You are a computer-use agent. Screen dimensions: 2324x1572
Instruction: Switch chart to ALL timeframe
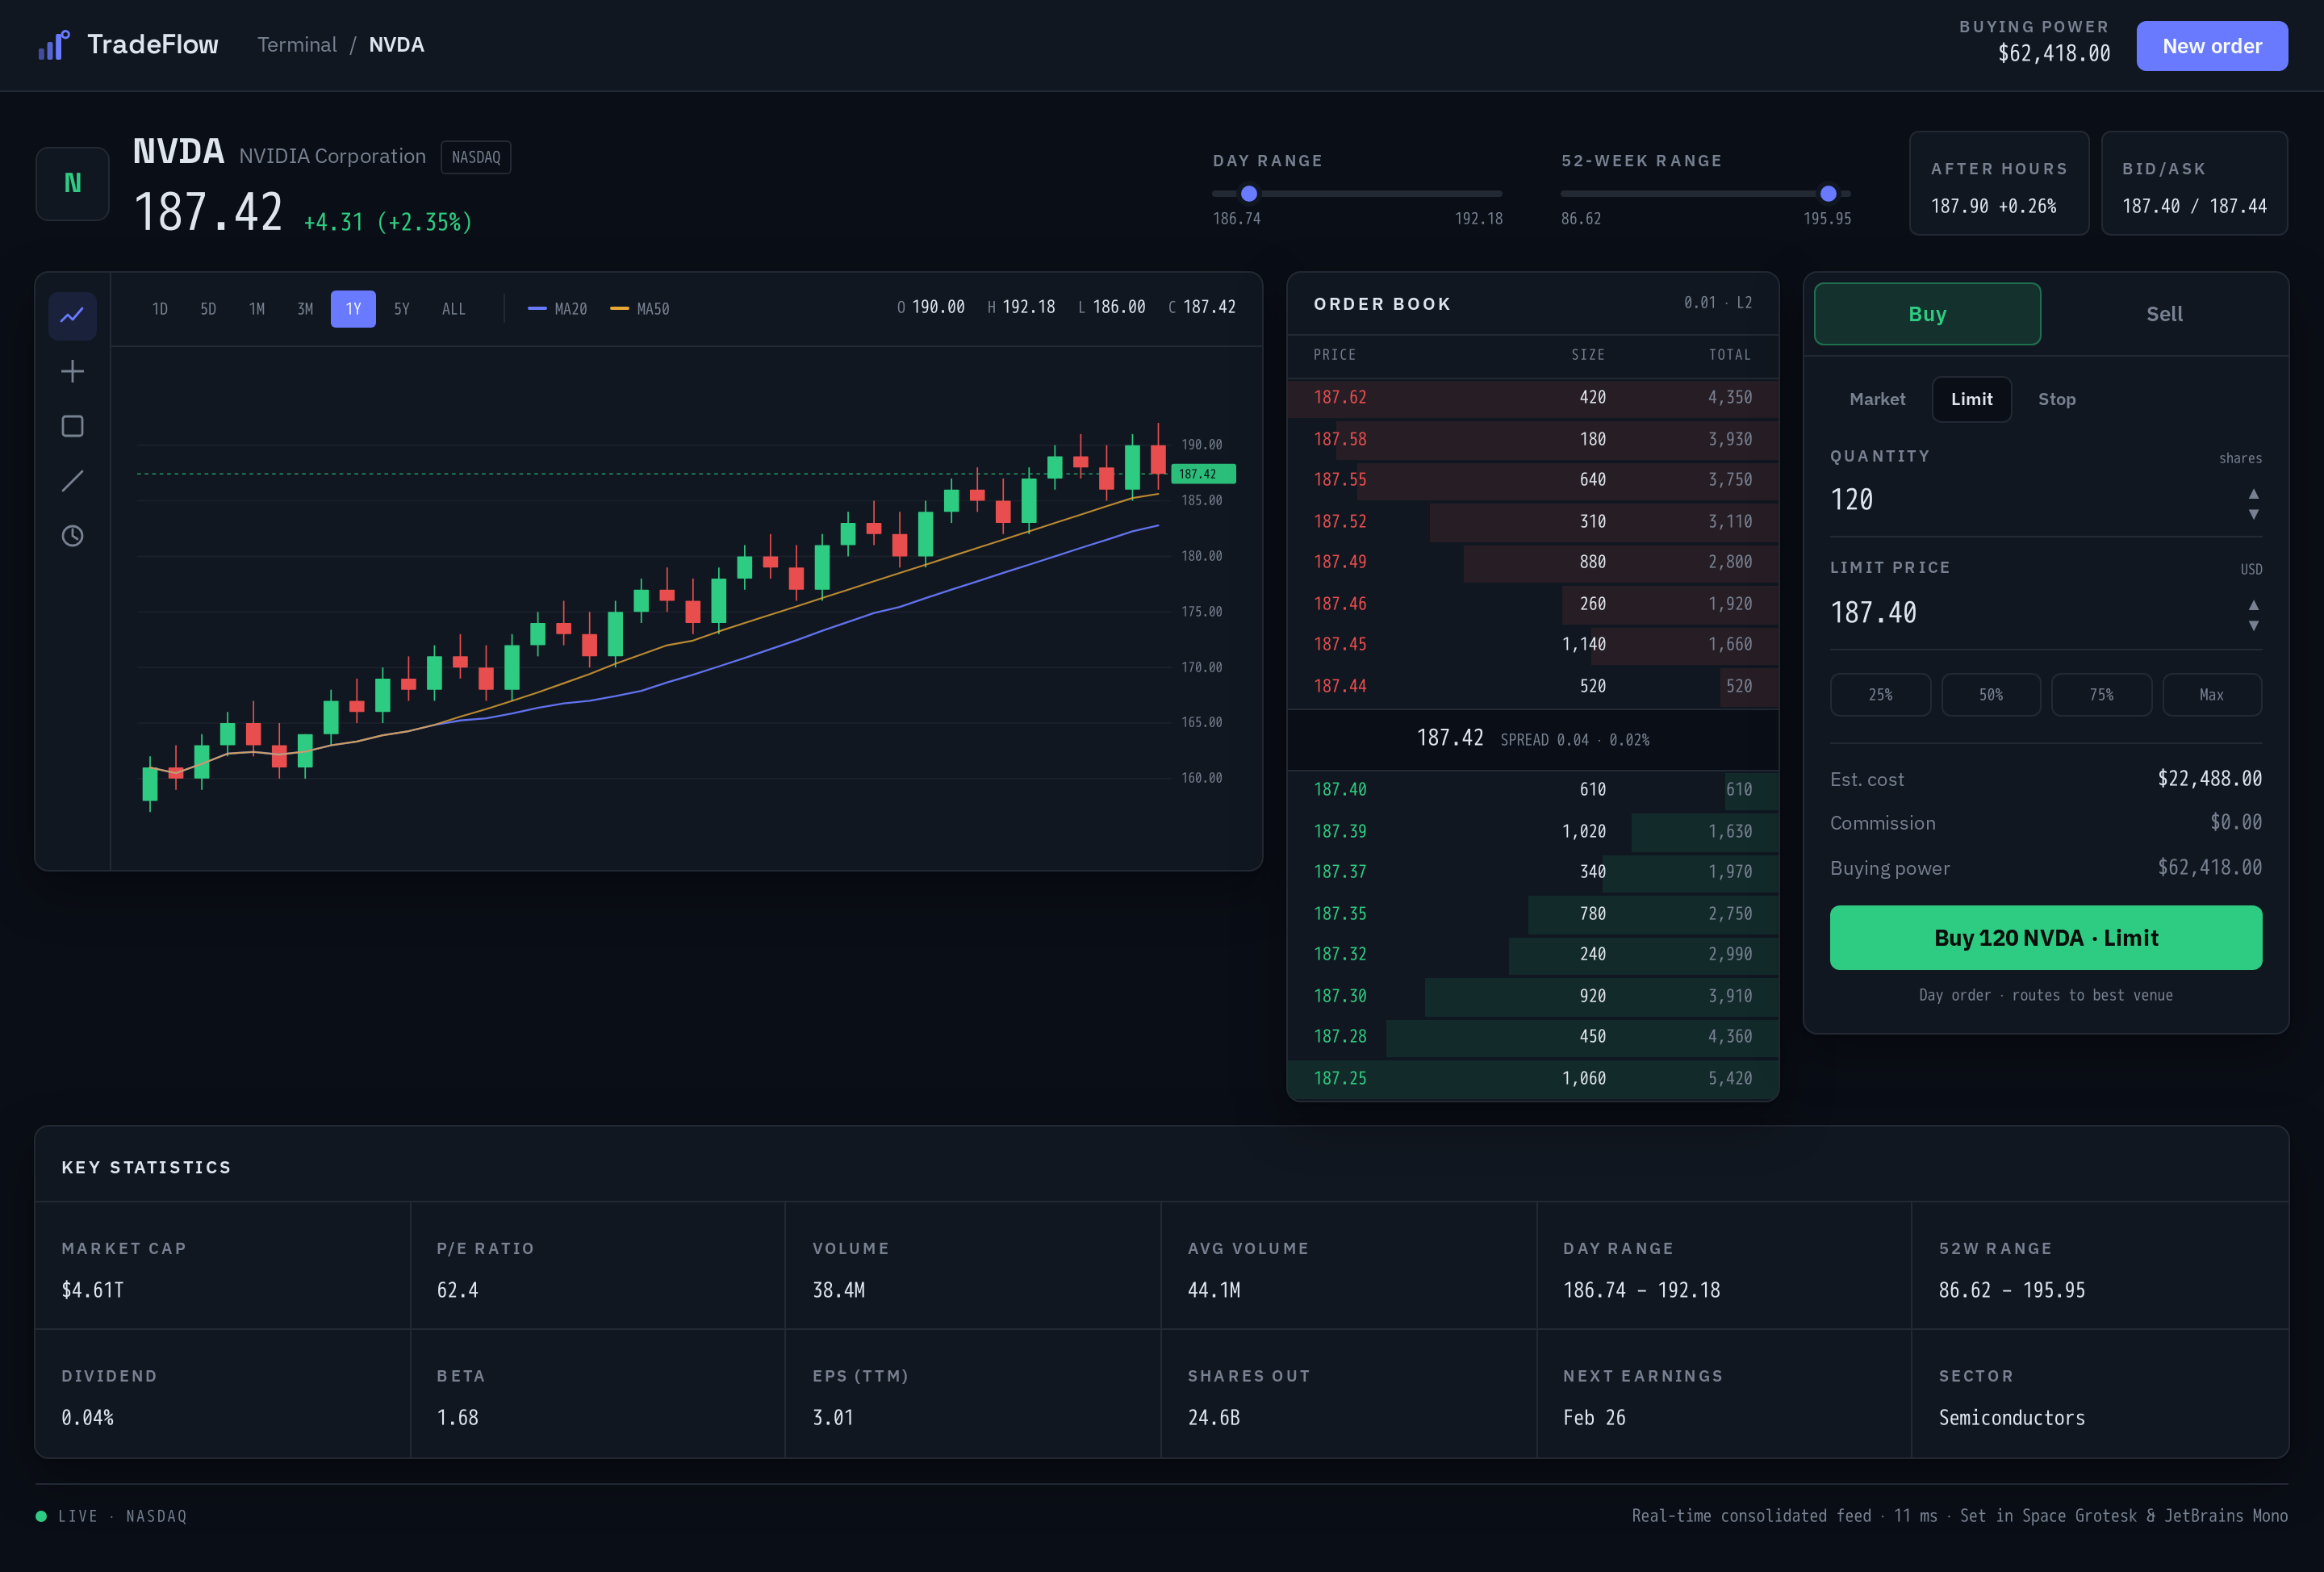pos(454,309)
